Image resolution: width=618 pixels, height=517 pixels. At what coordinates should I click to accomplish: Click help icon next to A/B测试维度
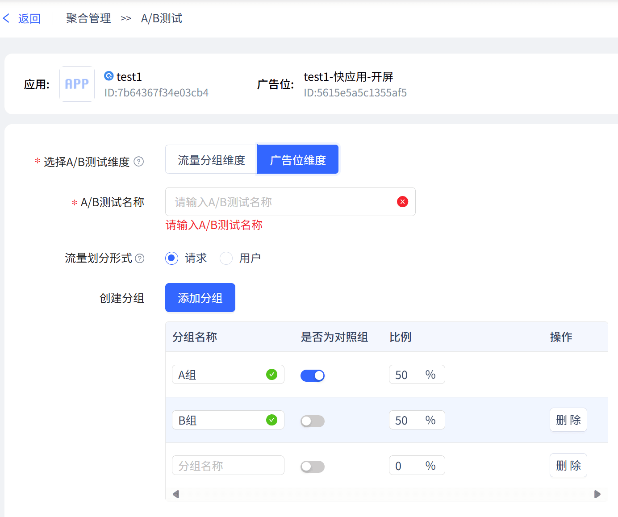point(139,162)
